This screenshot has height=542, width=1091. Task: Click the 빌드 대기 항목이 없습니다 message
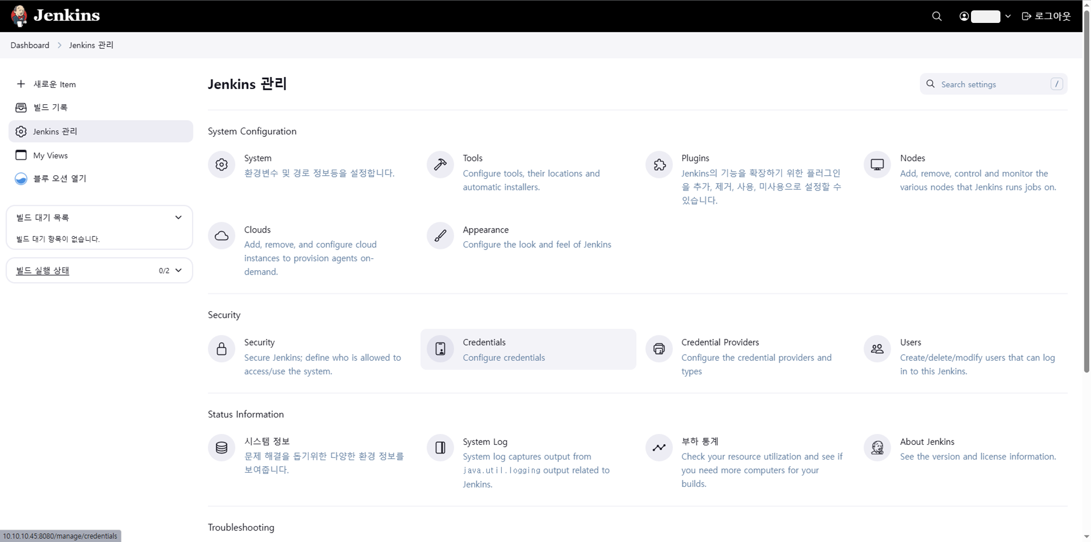[58, 239]
